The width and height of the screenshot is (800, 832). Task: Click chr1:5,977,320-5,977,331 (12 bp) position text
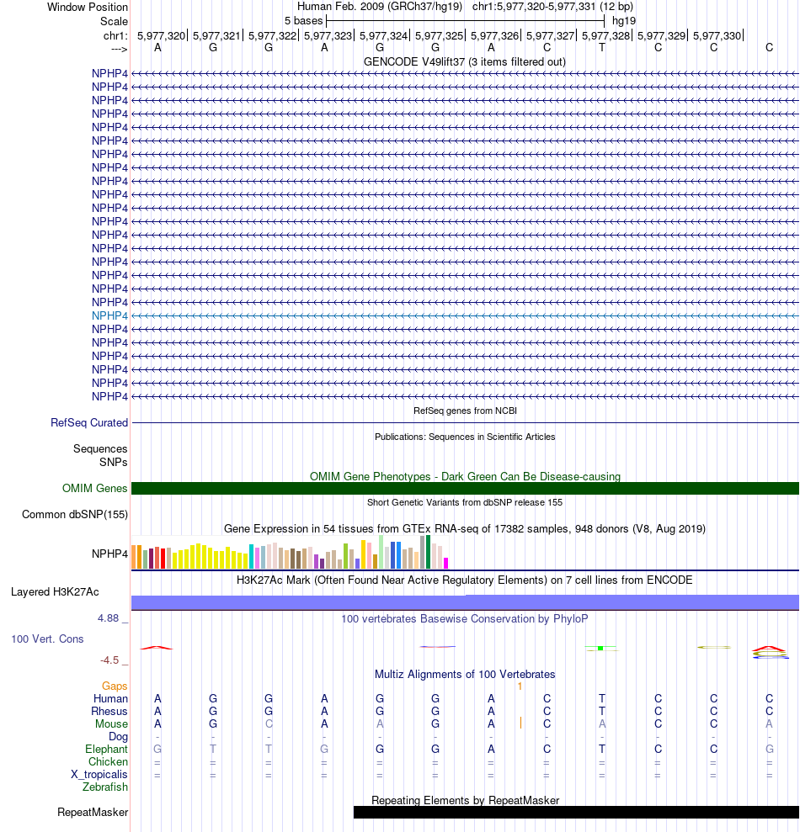[552, 7]
